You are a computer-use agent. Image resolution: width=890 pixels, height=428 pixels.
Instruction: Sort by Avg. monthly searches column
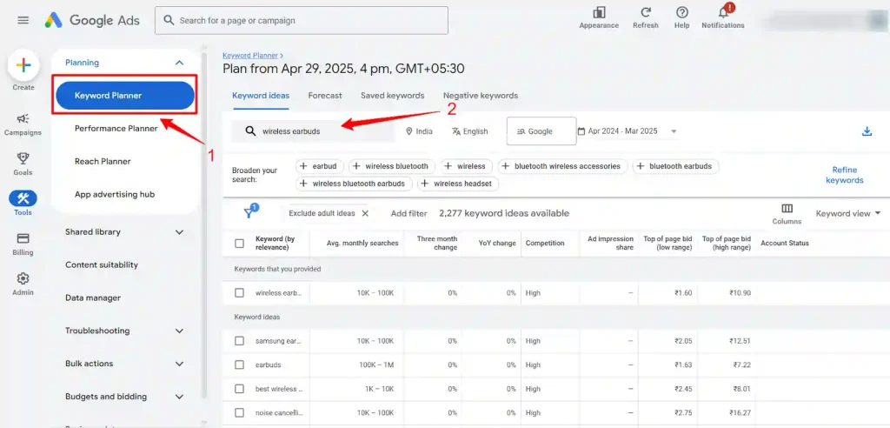(362, 244)
